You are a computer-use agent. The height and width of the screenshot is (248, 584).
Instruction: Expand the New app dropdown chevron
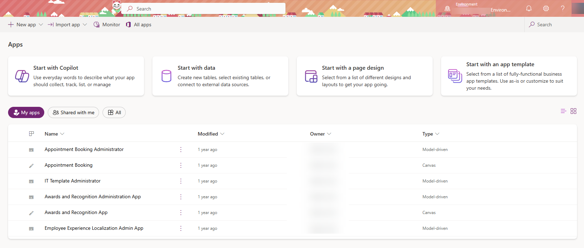click(x=41, y=25)
